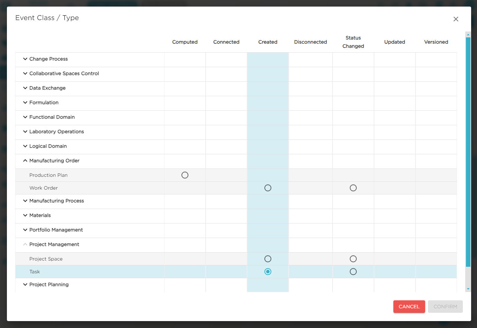477x328 pixels.
Task: Expand the Materials category chevron
Action: (x=25, y=215)
